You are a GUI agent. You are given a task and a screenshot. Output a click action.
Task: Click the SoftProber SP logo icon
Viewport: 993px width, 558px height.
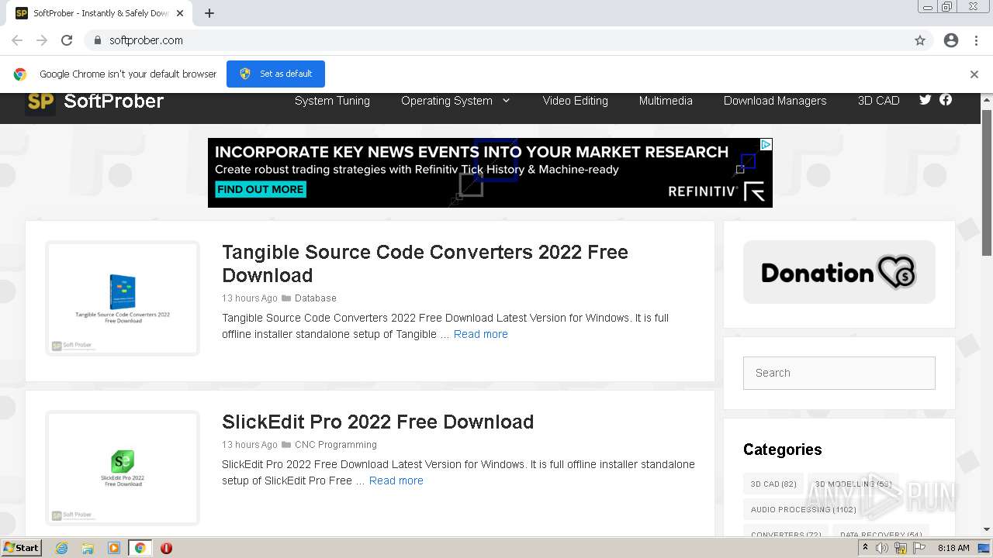tap(40, 102)
